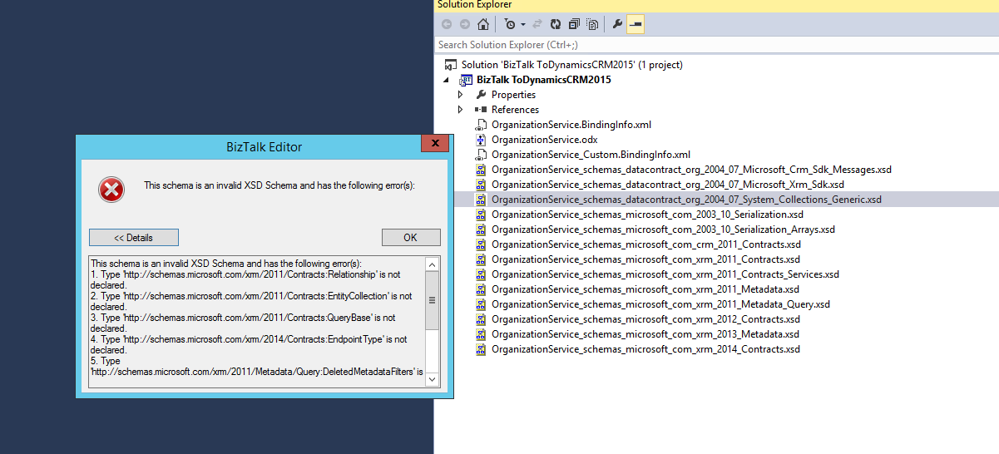Collapse All items in Solution Explorer
This screenshot has height=454, width=999.
click(x=574, y=24)
